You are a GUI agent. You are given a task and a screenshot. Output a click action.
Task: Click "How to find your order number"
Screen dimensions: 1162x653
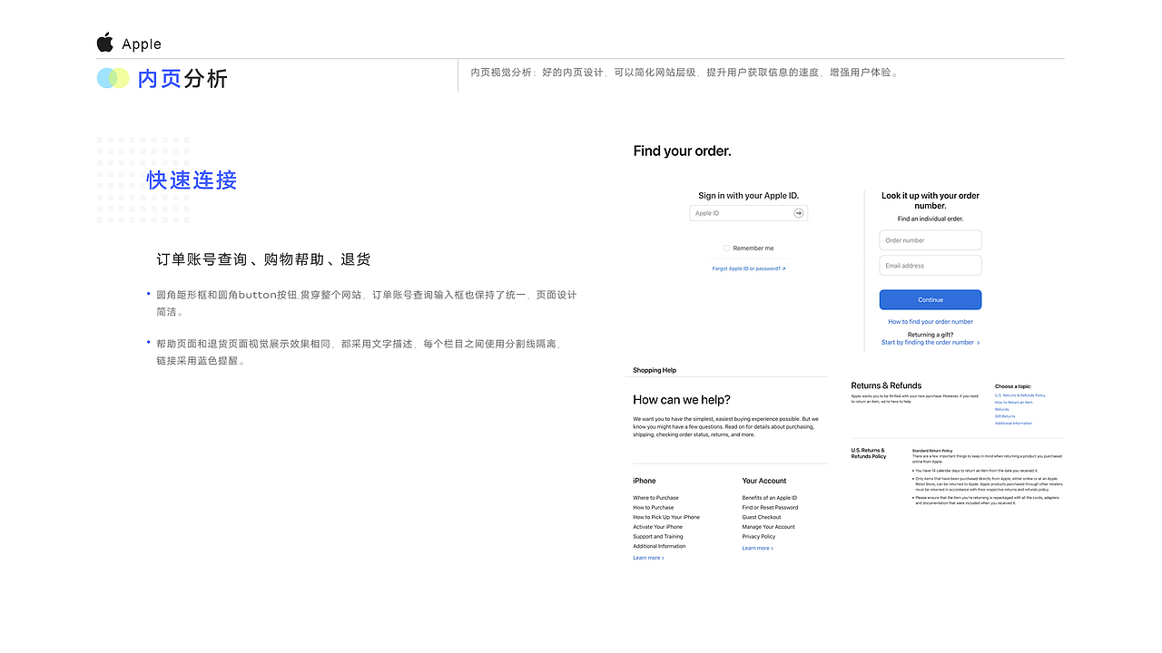pos(930,321)
